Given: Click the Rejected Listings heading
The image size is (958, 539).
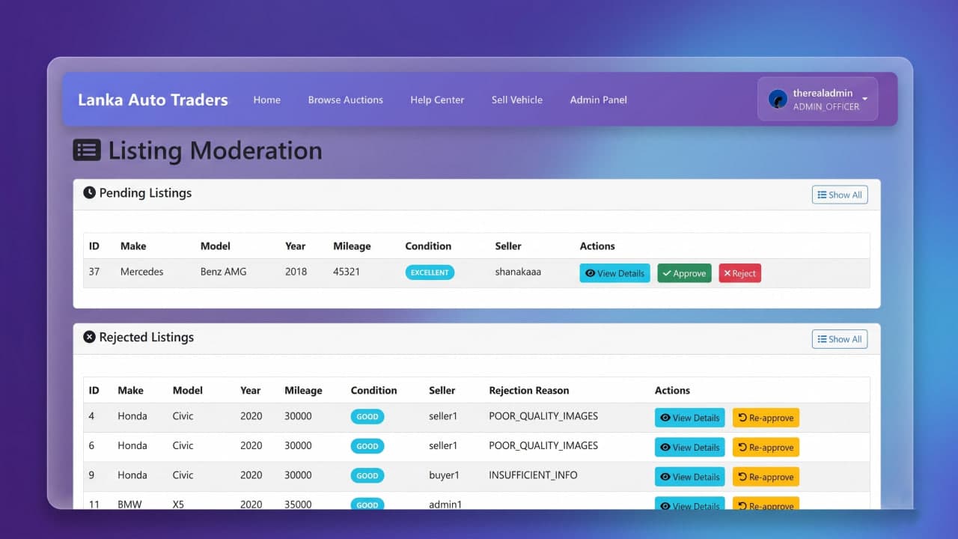Looking at the screenshot, I should (147, 337).
